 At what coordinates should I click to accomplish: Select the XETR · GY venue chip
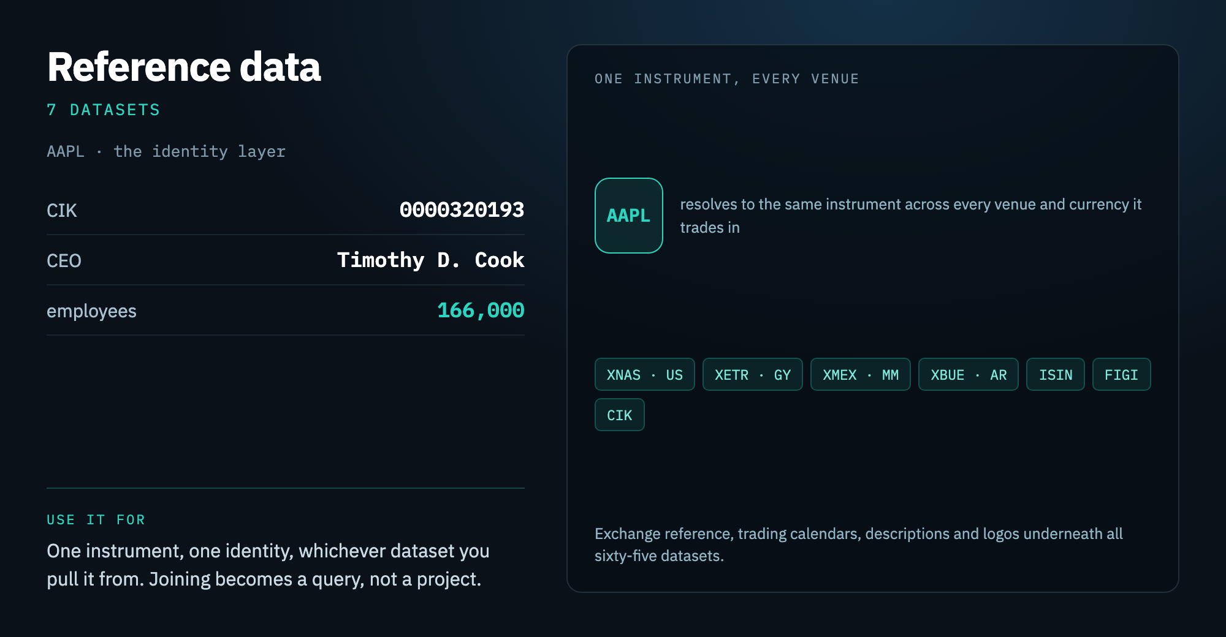coord(752,374)
